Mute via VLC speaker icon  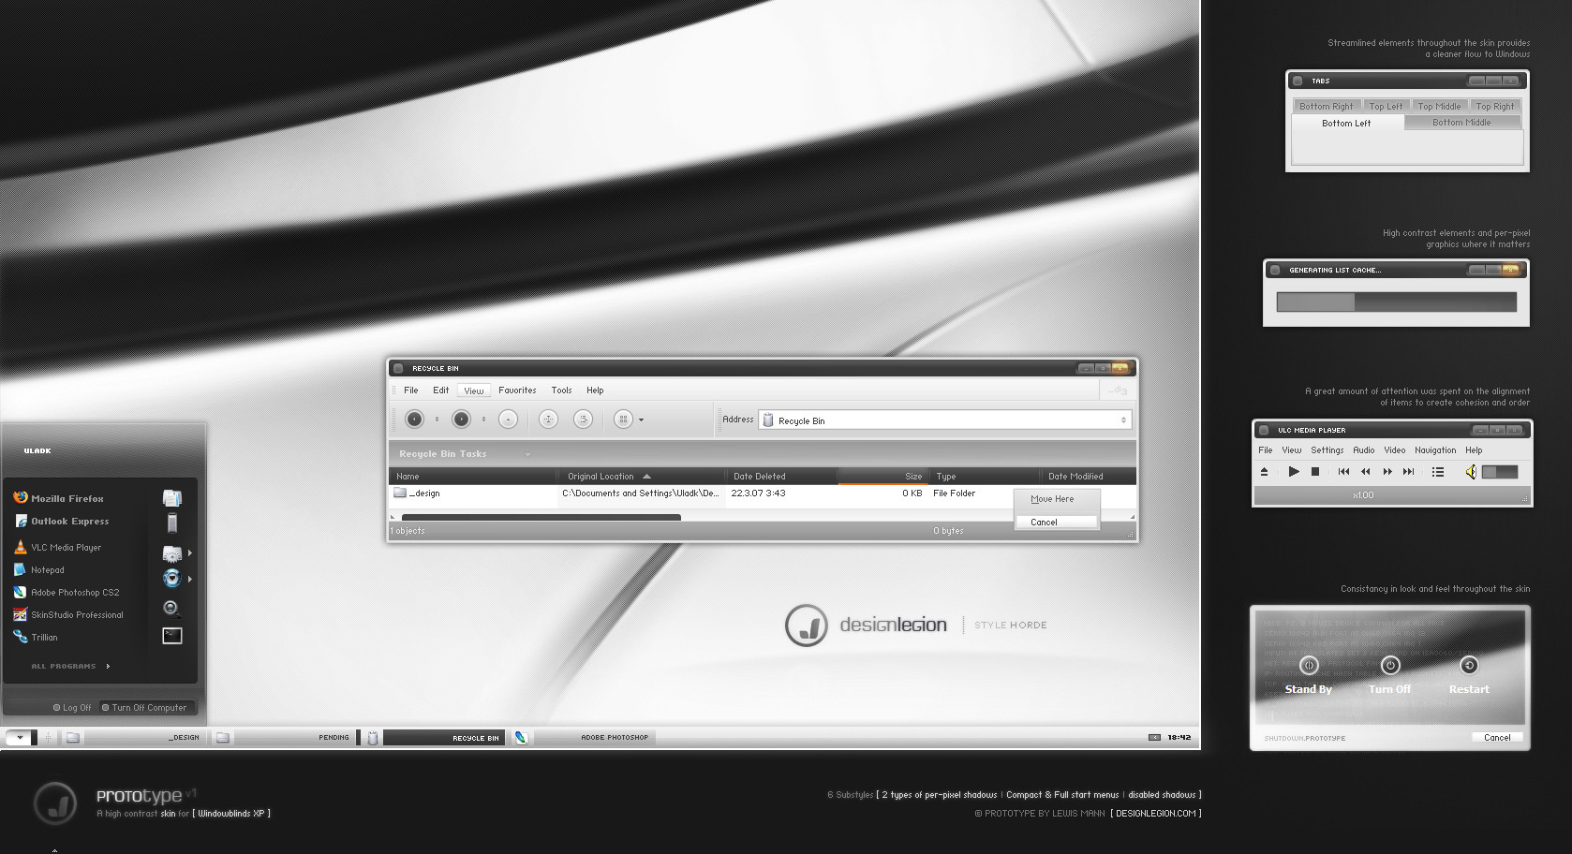1471,472
